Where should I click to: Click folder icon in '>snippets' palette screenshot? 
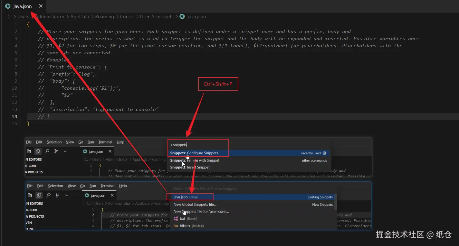pyautogui.click(x=29, y=151)
